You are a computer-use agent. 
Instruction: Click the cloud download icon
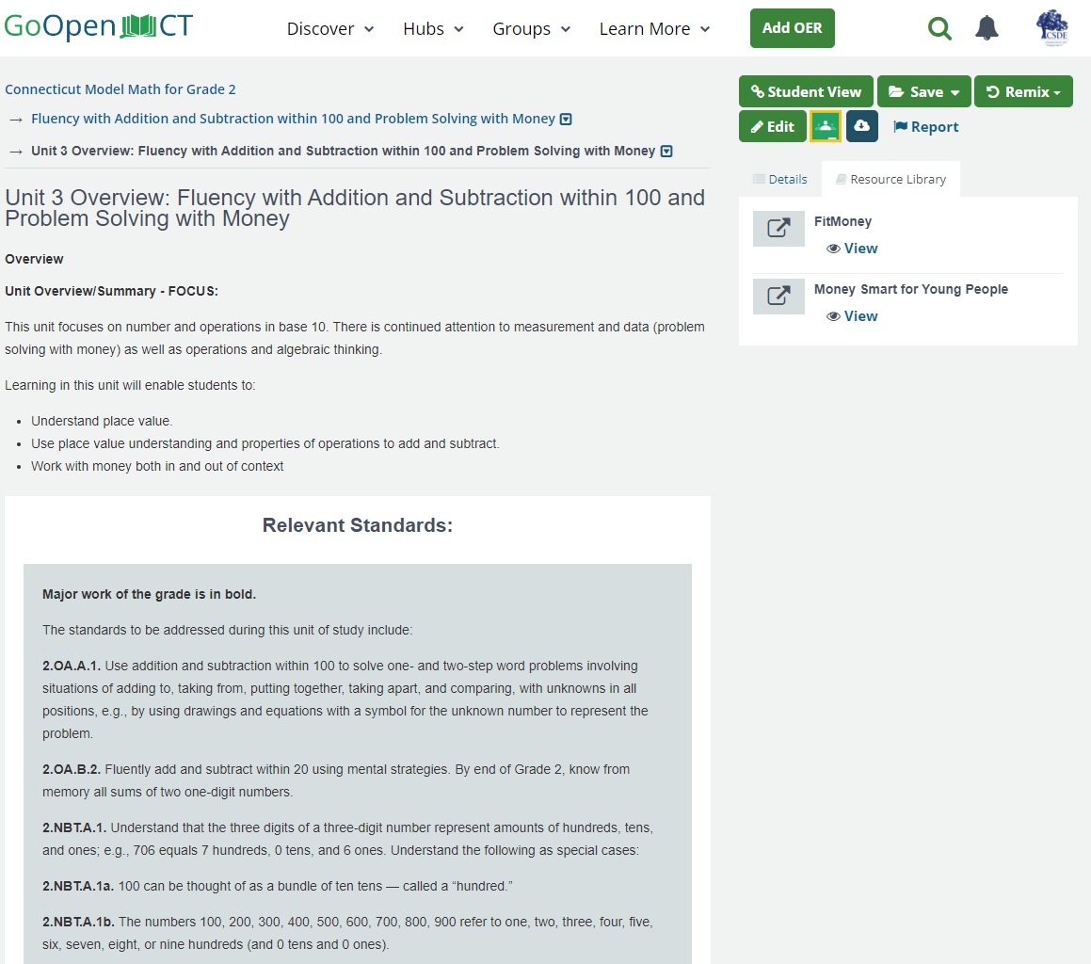(x=862, y=125)
